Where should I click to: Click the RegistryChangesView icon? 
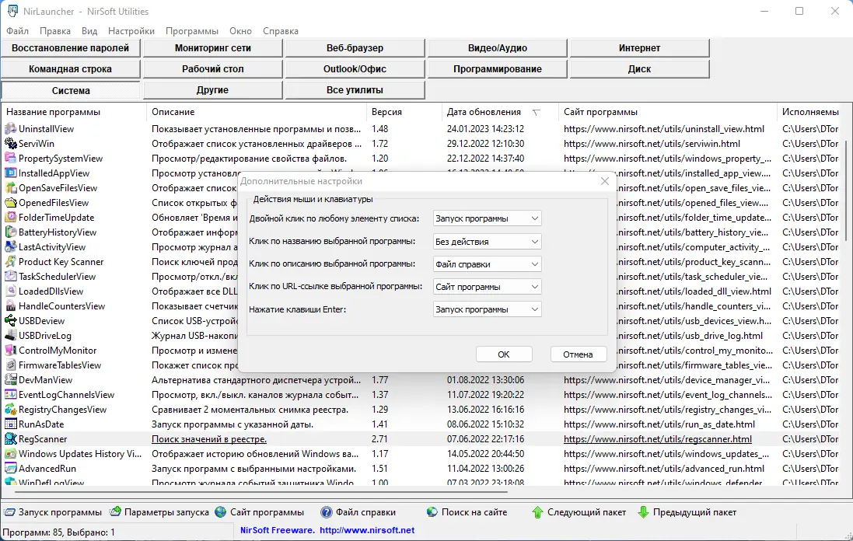[x=10, y=410]
